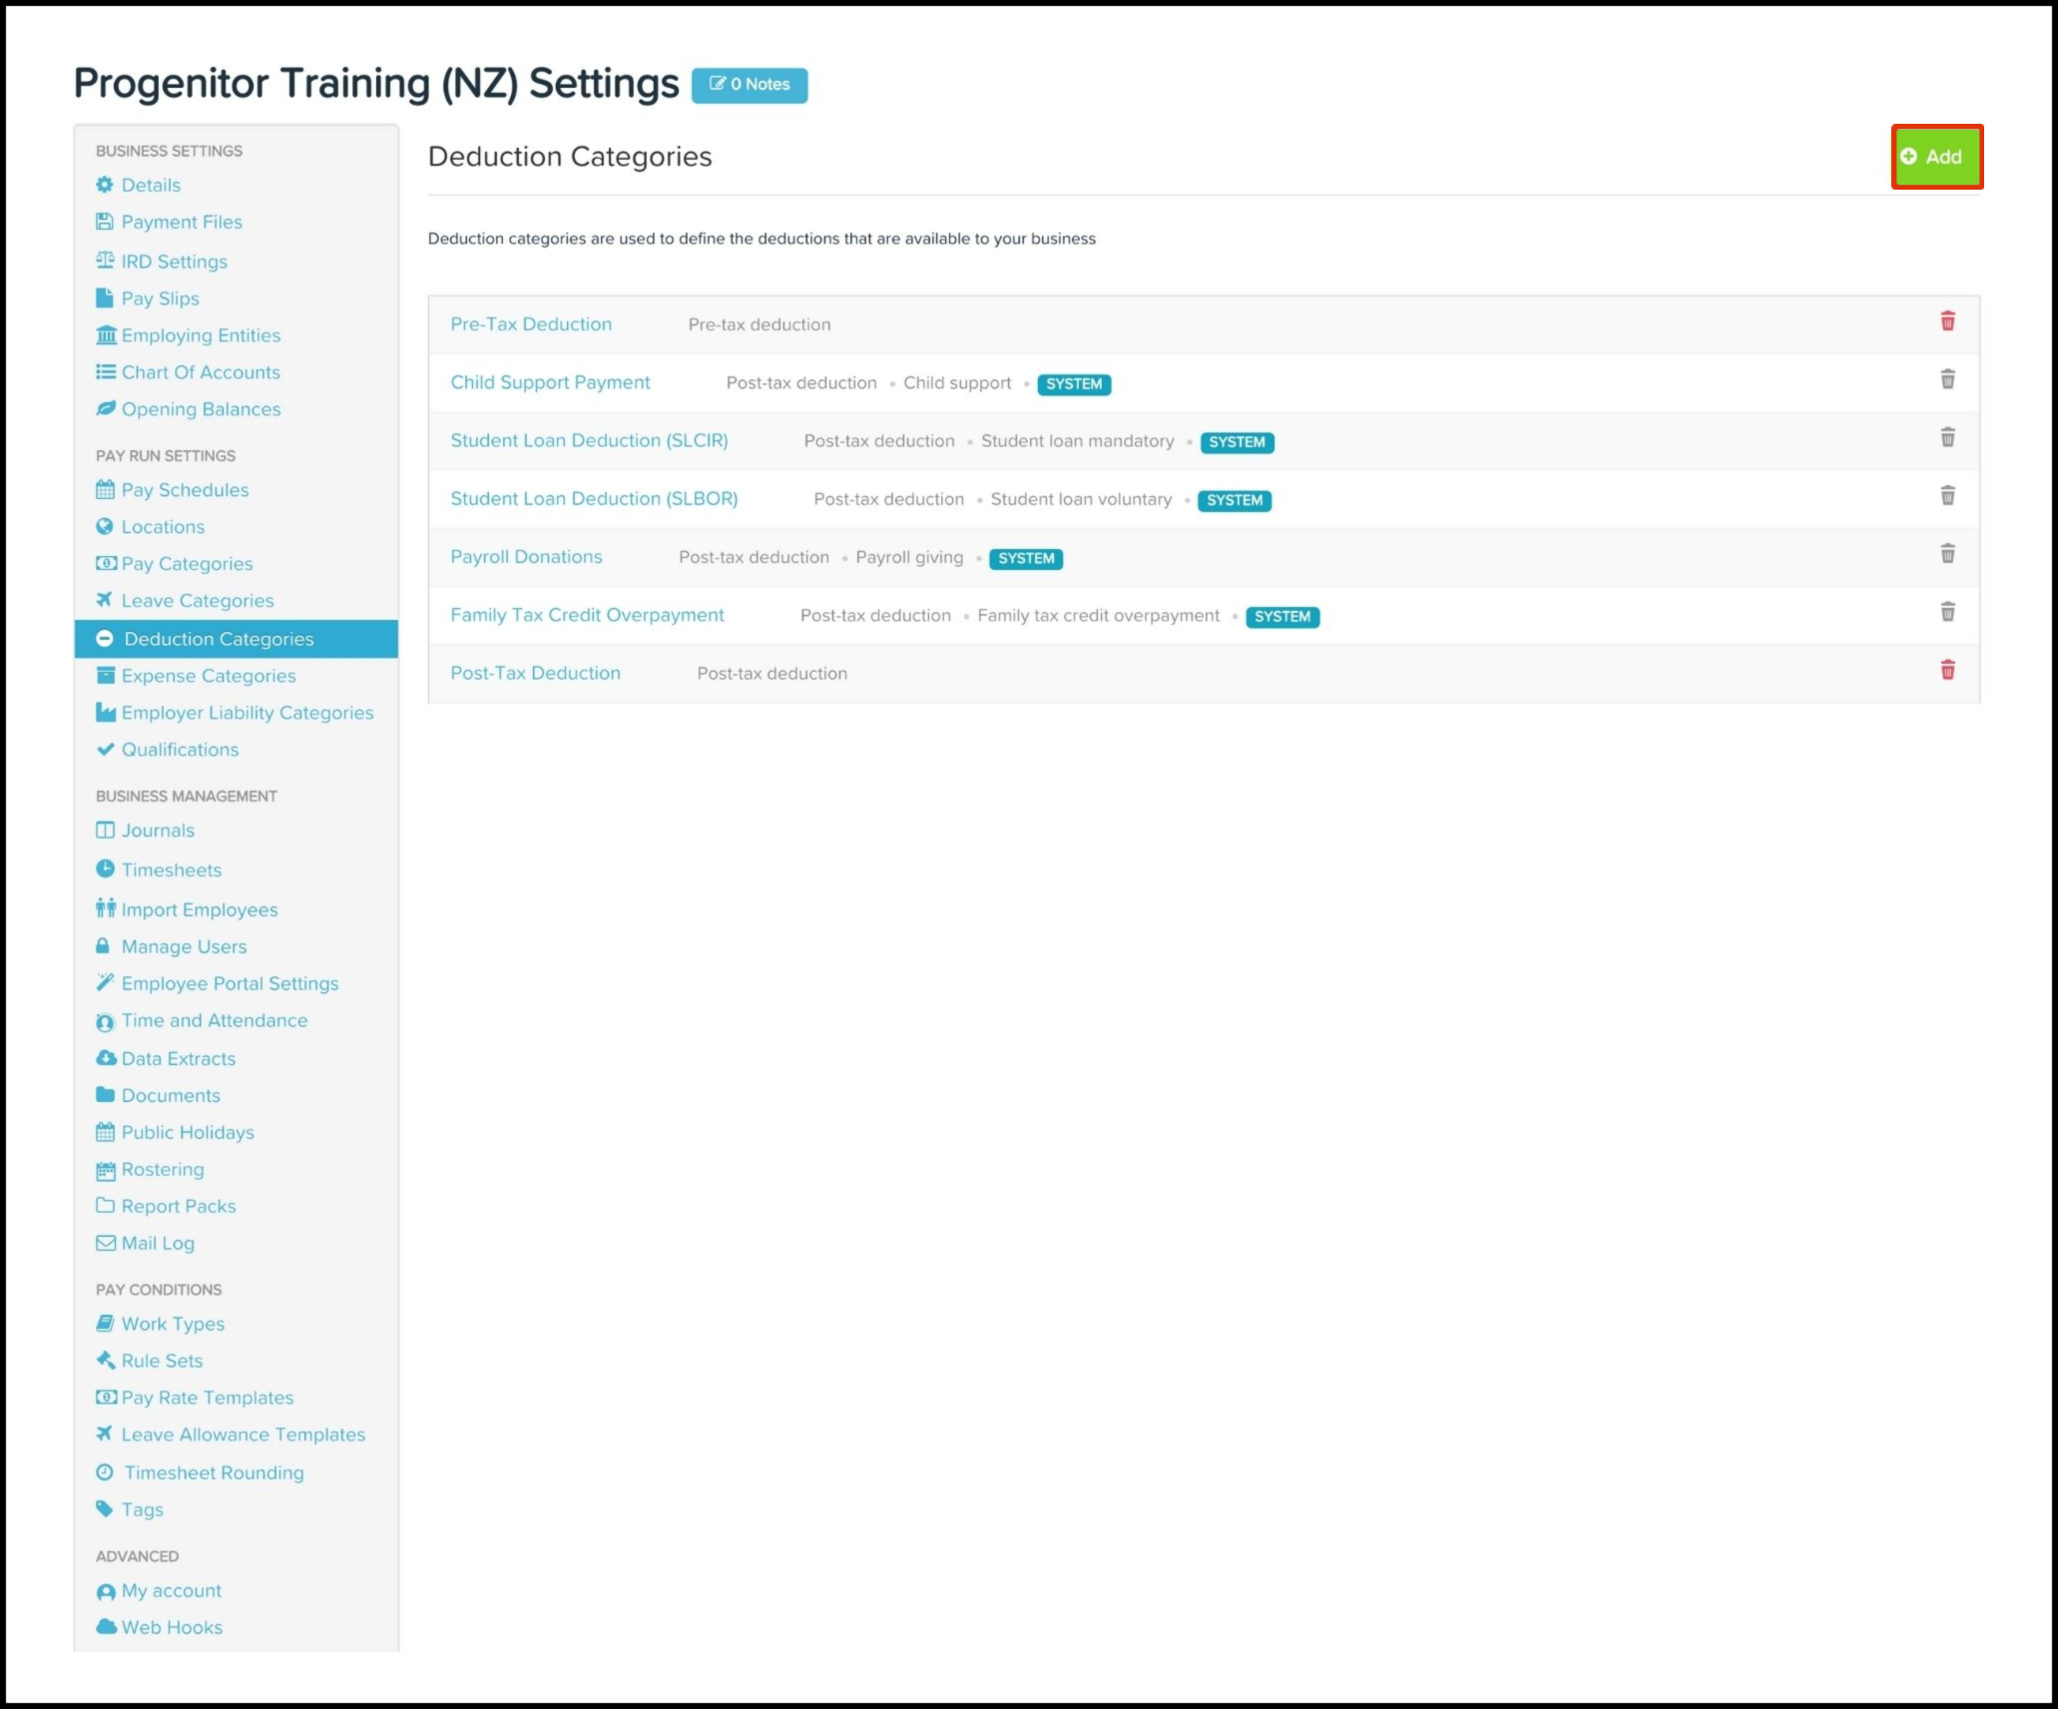Navigate to Leave Allowance Templates

(243, 1434)
